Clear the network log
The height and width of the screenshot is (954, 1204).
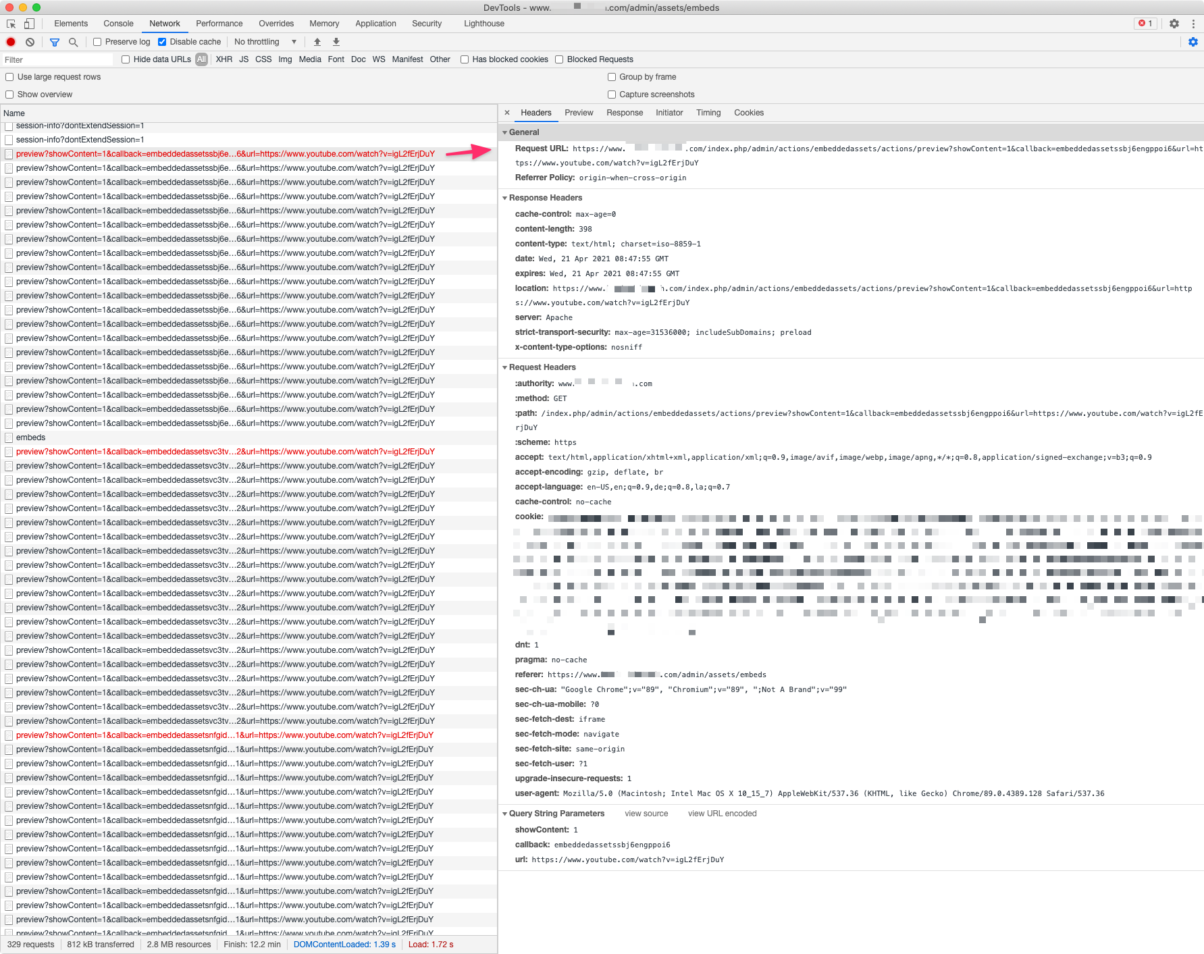click(x=30, y=42)
